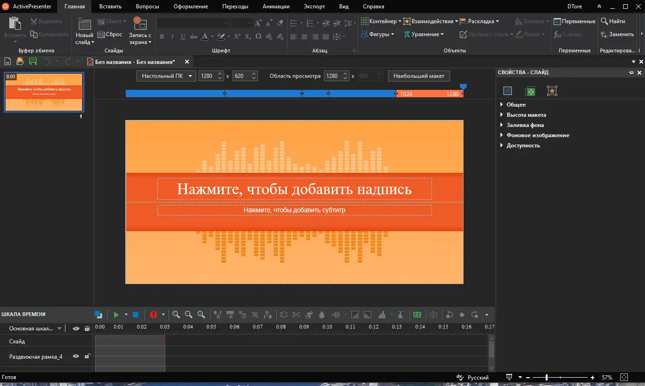Click the Сброс slide reset button
This screenshot has width=645, height=386.
click(110, 34)
